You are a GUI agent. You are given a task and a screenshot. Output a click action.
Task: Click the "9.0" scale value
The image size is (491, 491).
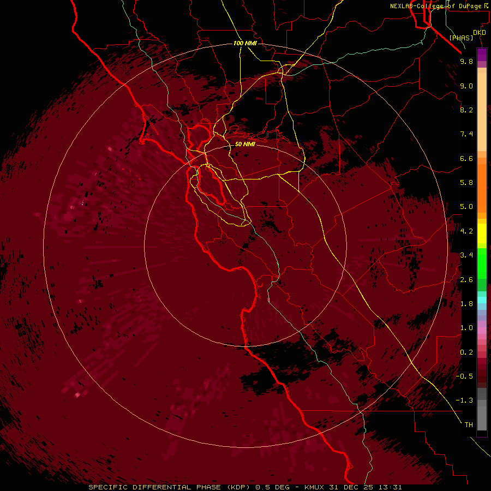(x=466, y=86)
